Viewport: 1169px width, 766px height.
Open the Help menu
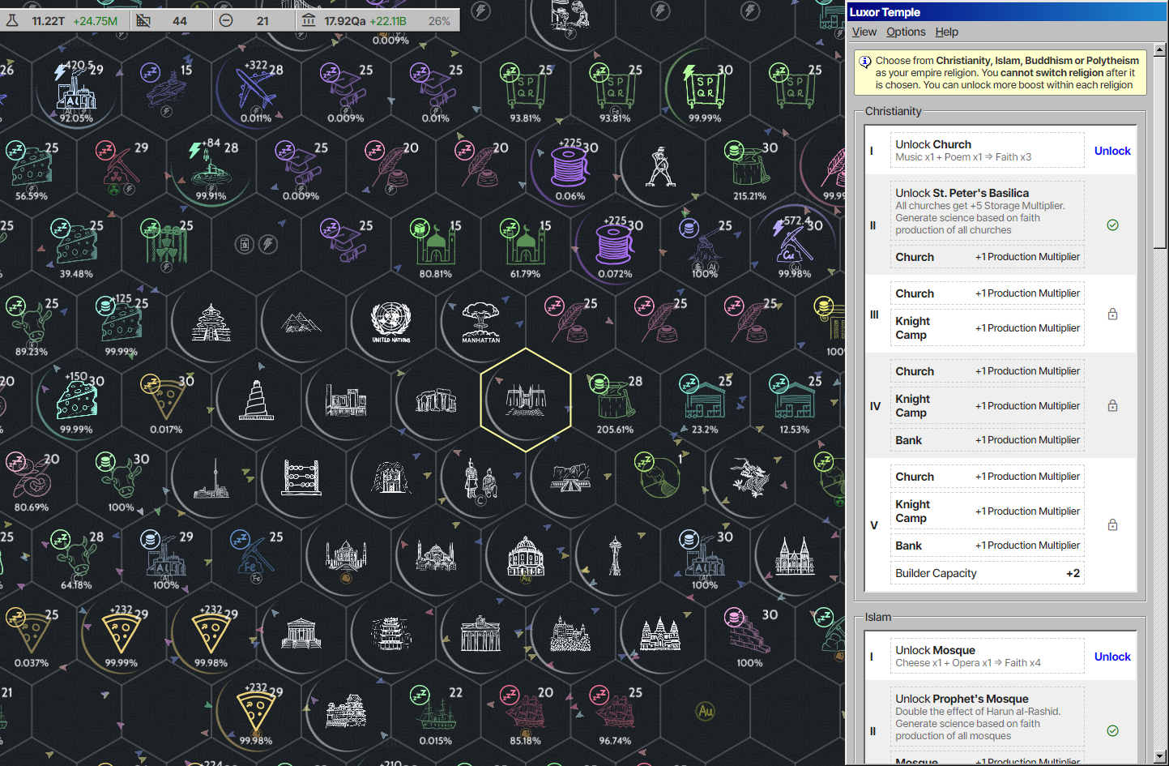[946, 32]
